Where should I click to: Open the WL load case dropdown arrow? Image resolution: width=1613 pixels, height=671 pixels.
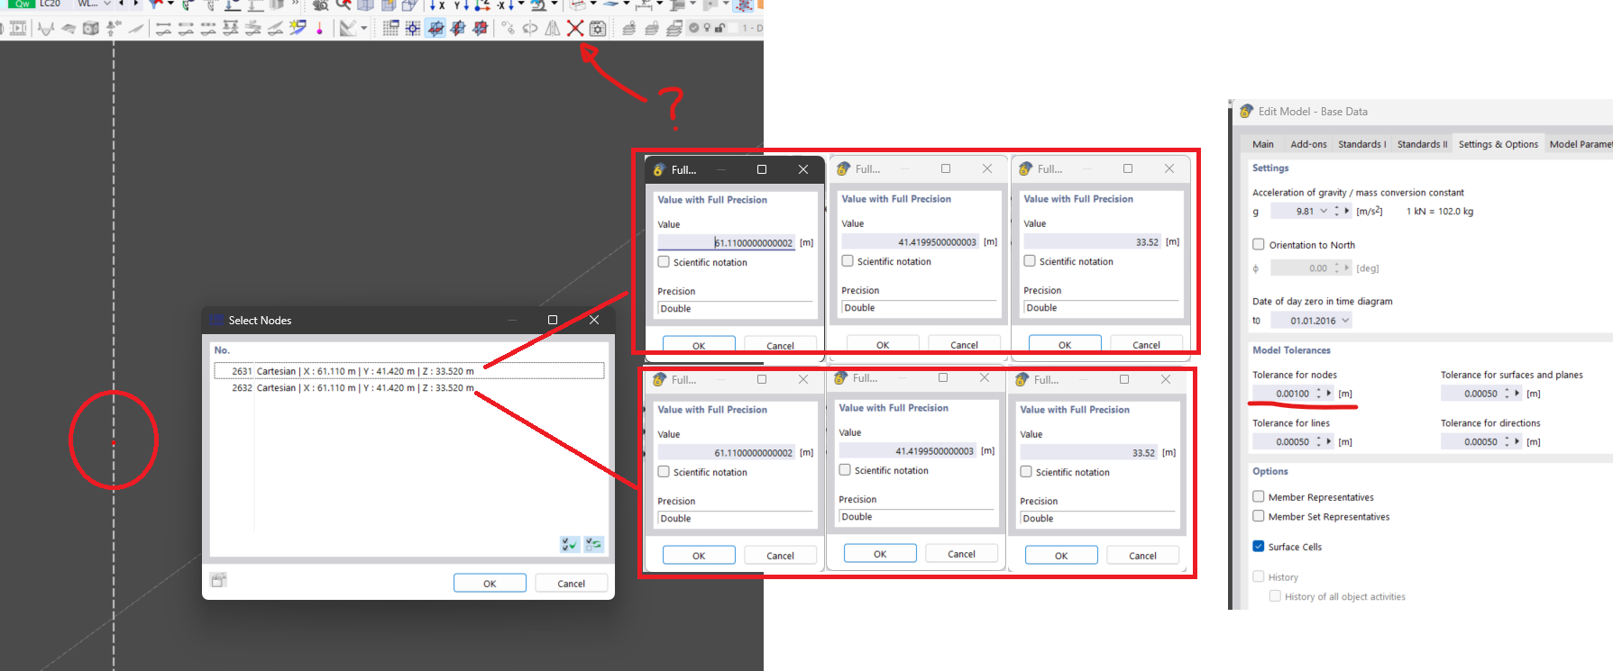pos(107,5)
